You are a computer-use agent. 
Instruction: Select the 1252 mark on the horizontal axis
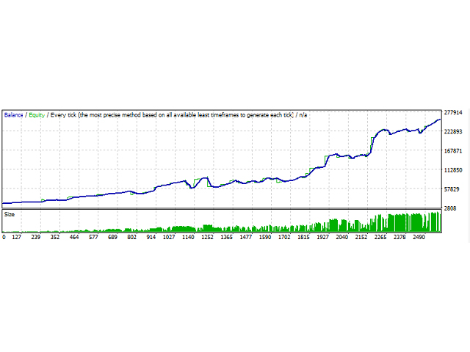(x=208, y=238)
